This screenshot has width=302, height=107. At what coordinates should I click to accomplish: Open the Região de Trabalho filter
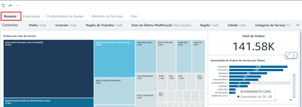(104, 25)
